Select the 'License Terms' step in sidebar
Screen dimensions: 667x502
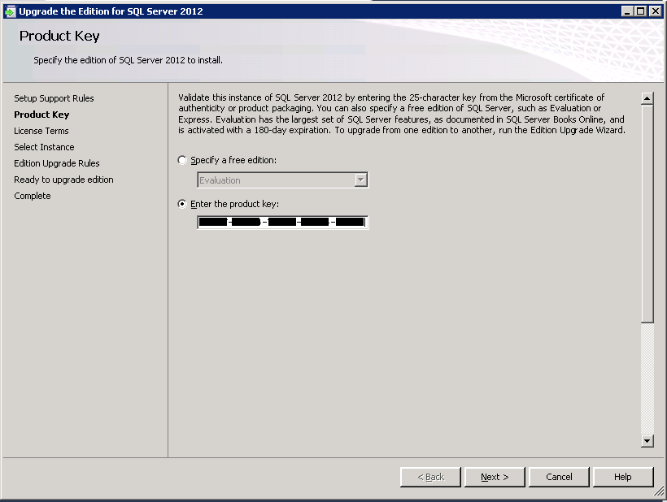coord(41,131)
